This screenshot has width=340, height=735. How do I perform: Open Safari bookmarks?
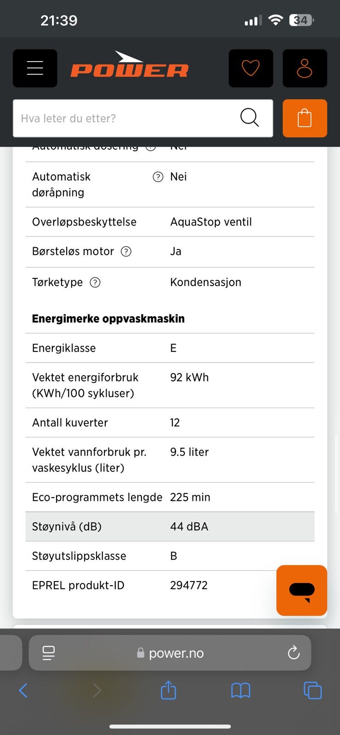(241, 690)
